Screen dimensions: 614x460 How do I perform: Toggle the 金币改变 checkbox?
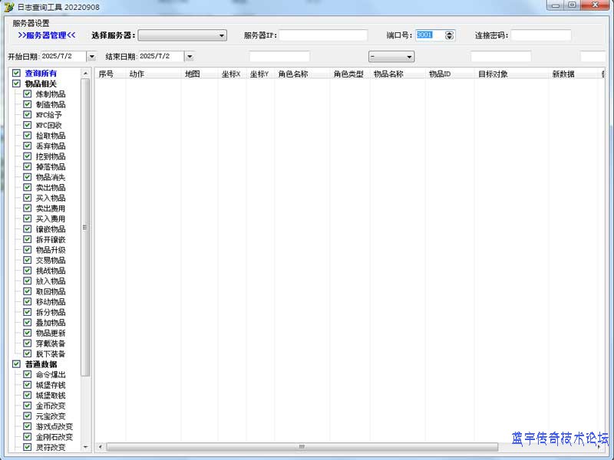coord(28,406)
